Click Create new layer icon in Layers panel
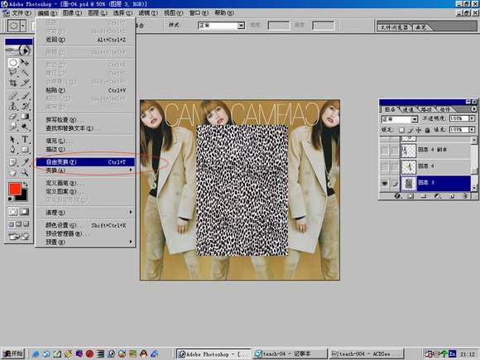 451,196
